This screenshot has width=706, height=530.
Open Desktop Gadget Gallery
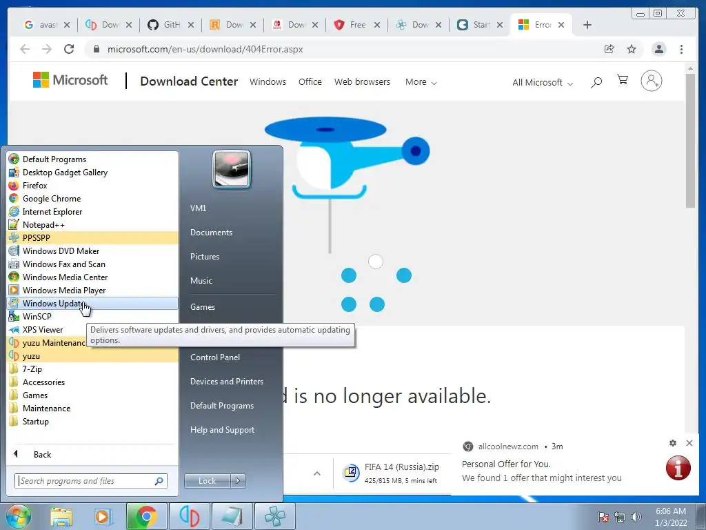tap(92, 172)
